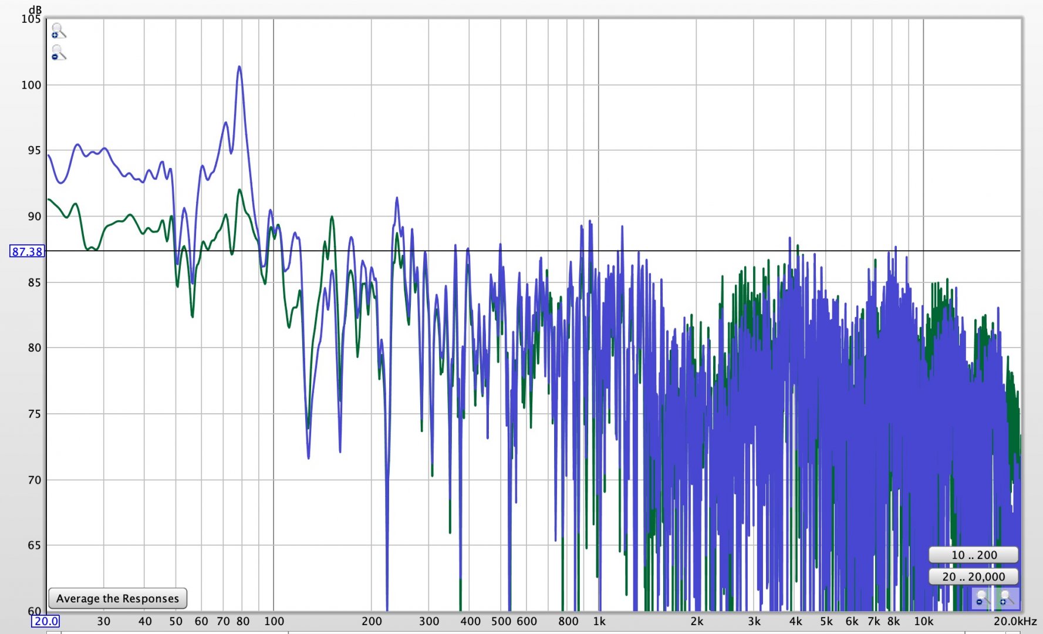Screen dimensions: 1043x634
Task: Click the 105 label atop the dB axis
Action: [x=31, y=19]
